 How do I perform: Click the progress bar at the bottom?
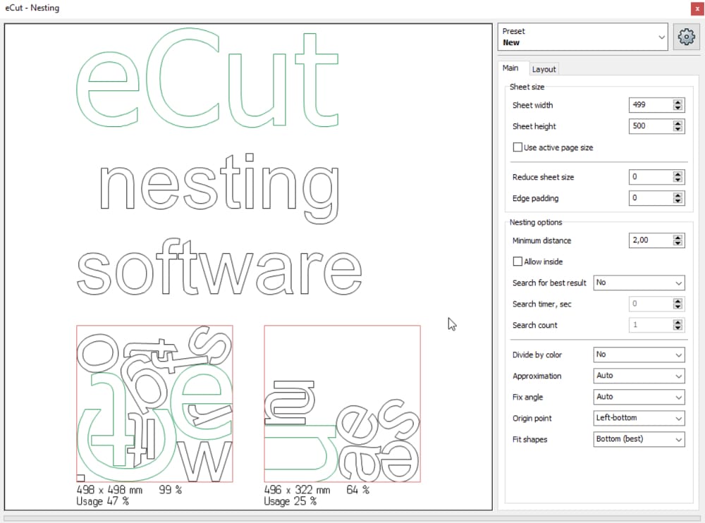352,518
